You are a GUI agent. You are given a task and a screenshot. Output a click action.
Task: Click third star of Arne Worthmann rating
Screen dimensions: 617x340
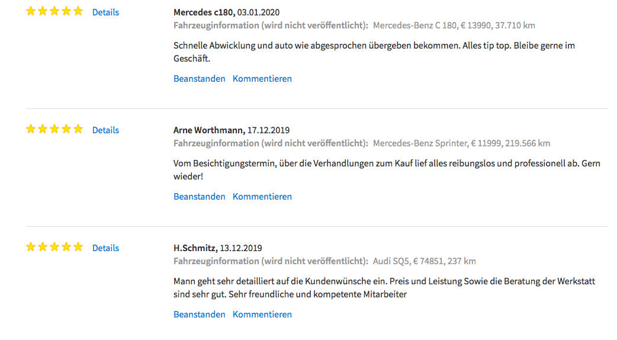54,129
